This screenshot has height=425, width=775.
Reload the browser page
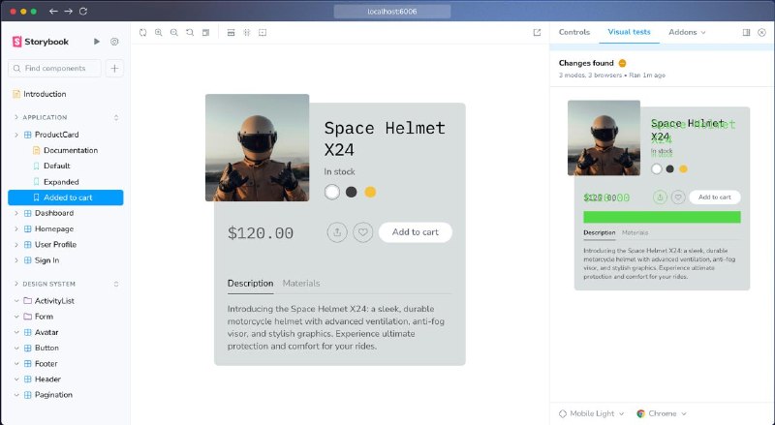tap(83, 11)
